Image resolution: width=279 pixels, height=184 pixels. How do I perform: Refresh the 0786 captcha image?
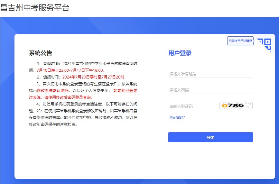(x=236, y=106)
